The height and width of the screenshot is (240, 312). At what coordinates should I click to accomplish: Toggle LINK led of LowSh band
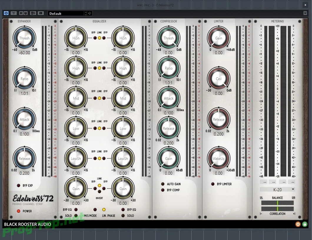99,158
